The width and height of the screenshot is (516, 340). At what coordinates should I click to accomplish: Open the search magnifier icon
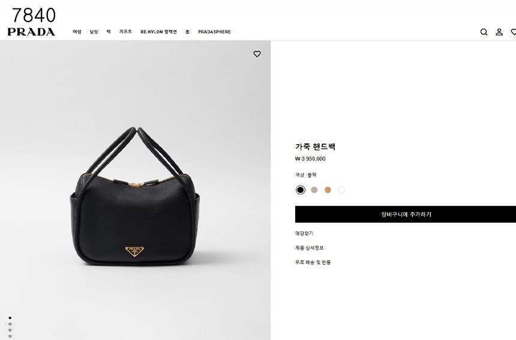[x=484, y=32]
